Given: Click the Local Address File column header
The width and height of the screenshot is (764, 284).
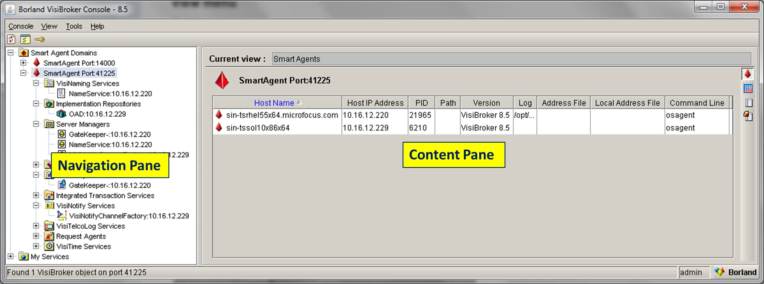Looking at the screenshot, I should click(627, 103).
